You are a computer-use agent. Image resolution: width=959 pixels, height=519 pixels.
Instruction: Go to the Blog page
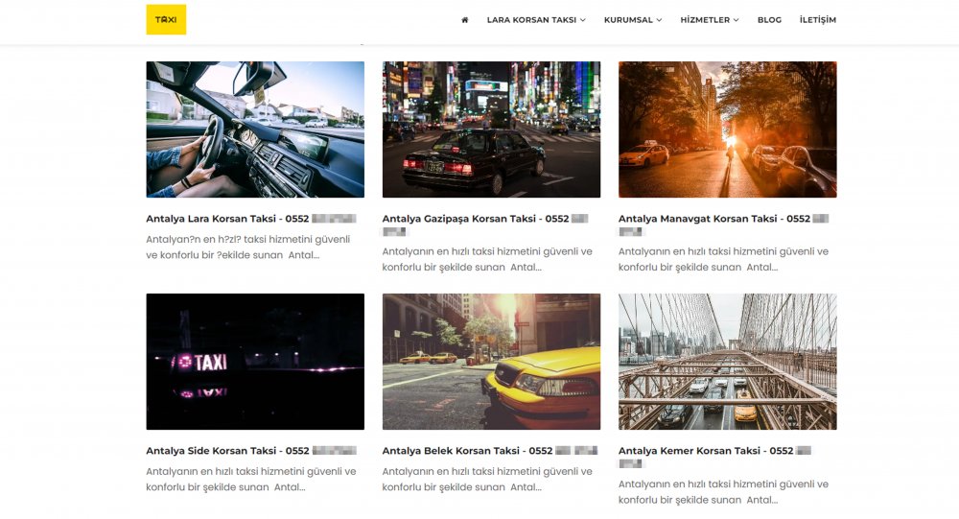point(769,20)
